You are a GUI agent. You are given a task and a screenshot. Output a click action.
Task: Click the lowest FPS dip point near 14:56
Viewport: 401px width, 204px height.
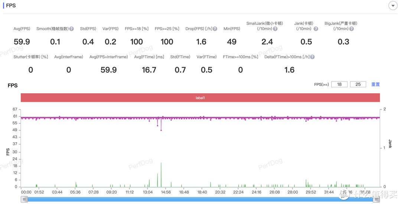coord(161,130)
